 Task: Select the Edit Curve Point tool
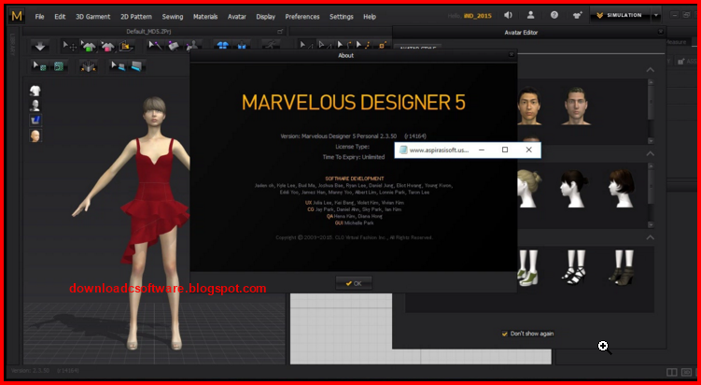point(363,45)
